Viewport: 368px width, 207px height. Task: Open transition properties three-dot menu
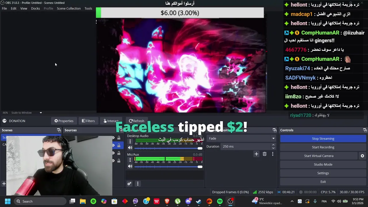(273, 154)
